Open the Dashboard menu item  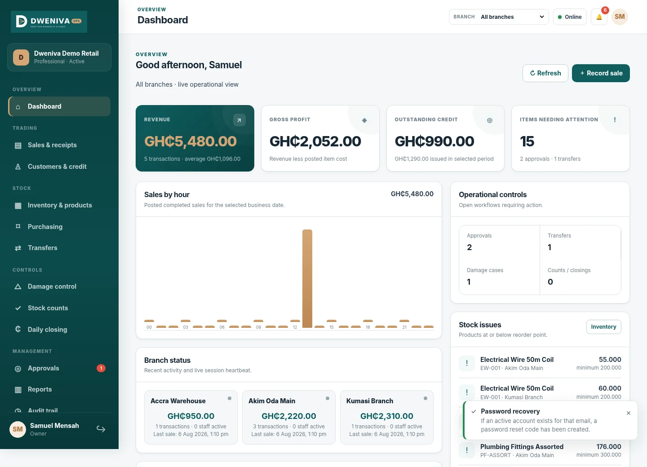pos(59,106)
